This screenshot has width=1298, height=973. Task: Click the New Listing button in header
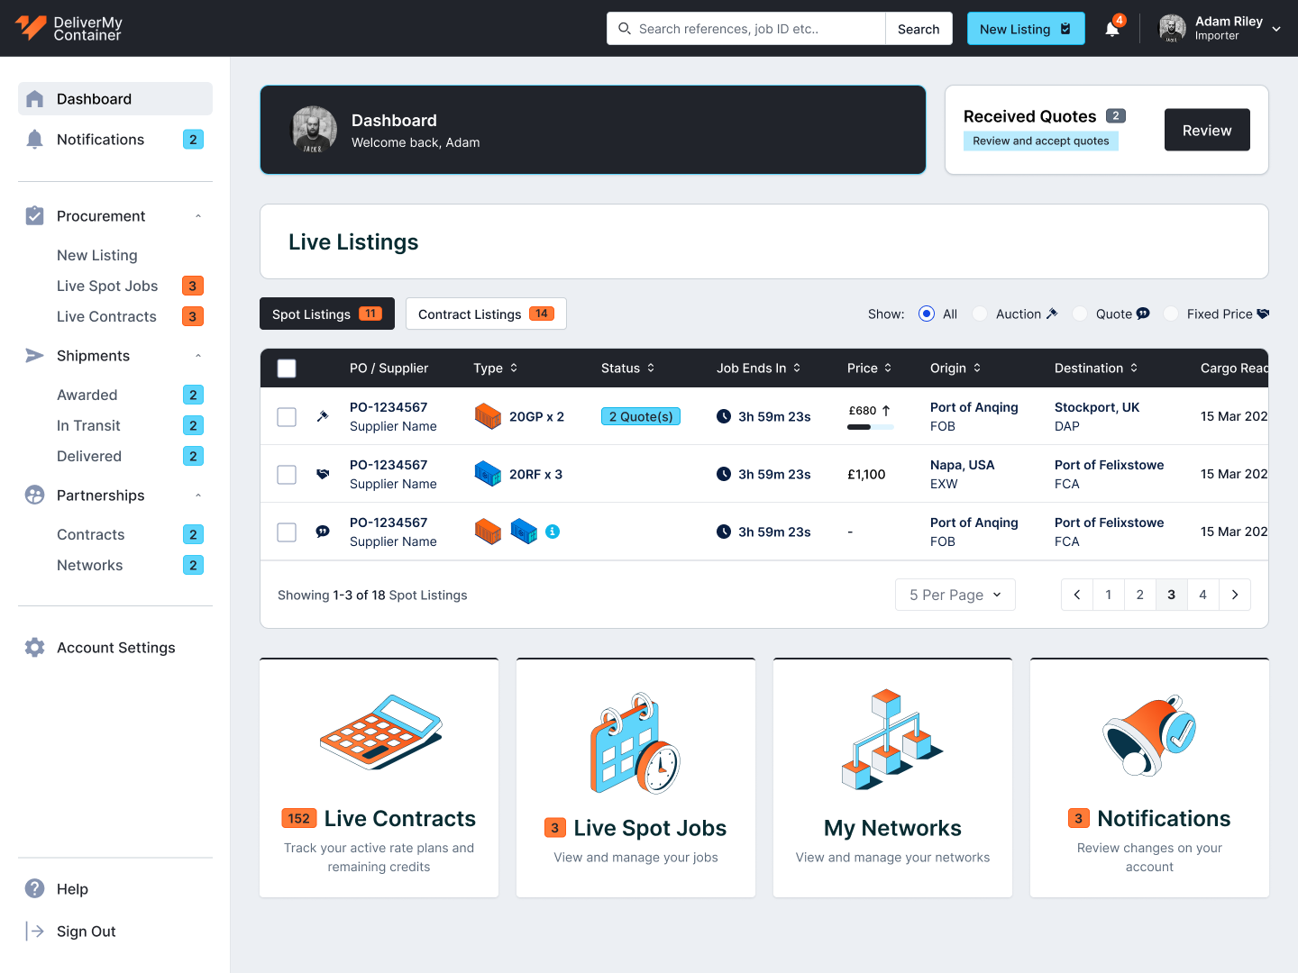click(x=1026, y=29)
